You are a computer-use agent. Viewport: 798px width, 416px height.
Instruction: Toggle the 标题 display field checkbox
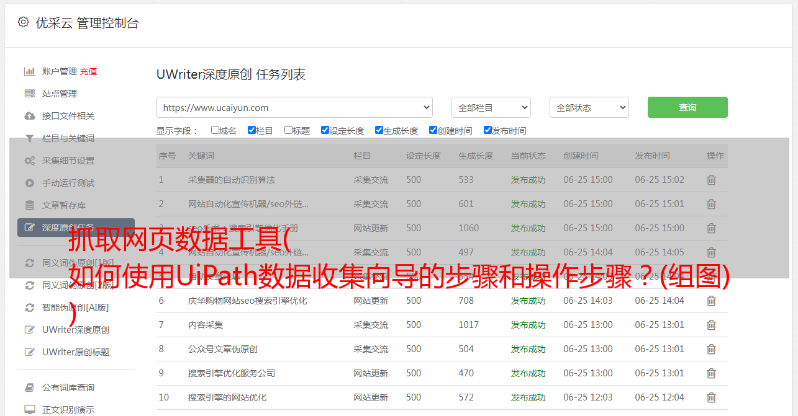coord(288,130)
